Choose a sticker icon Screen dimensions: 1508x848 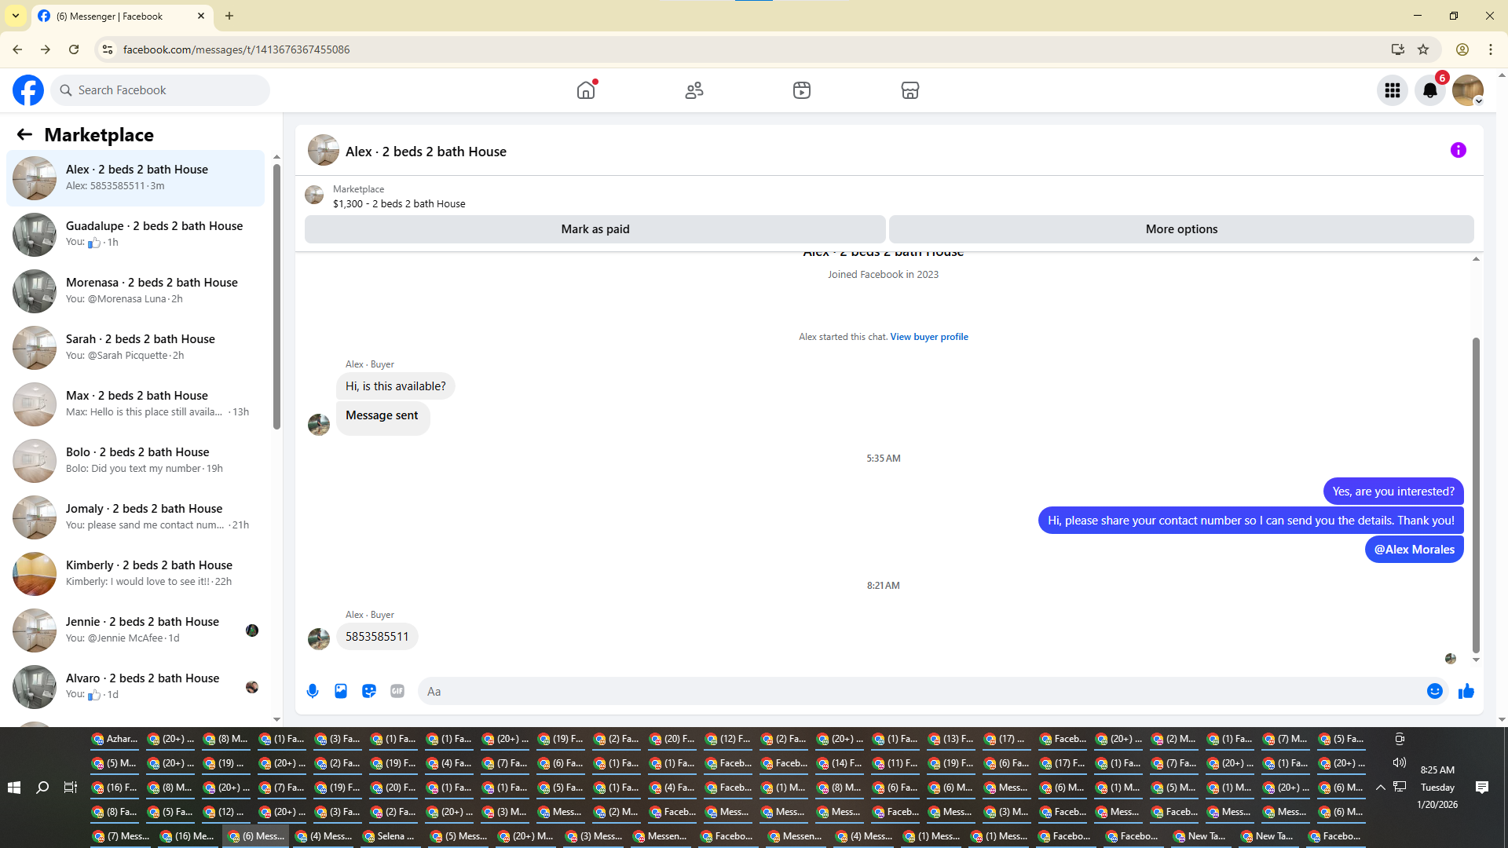369,691
